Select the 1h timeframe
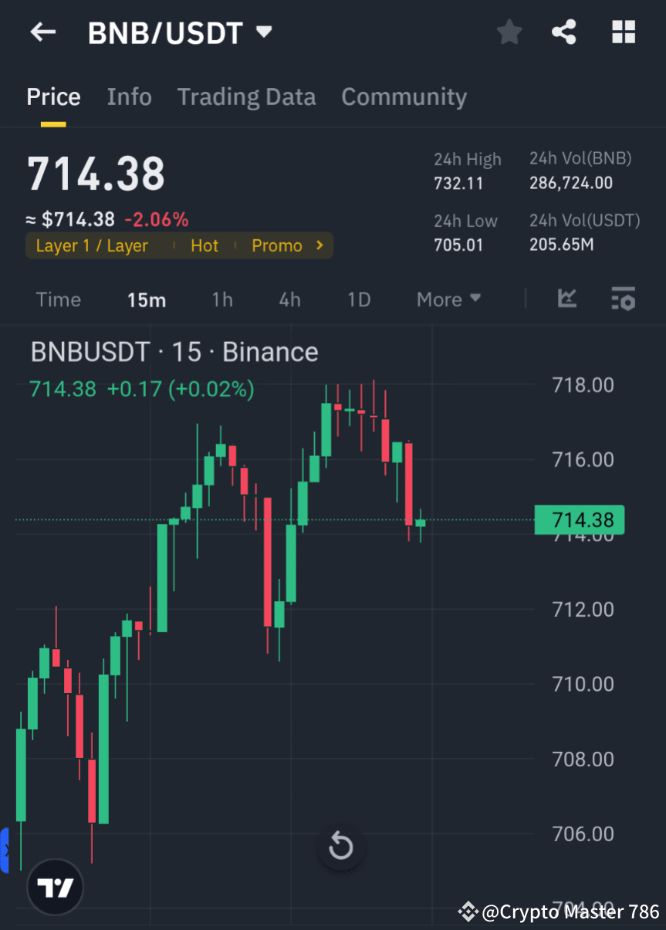This screenshot has width=666, height=930. (222, 299)
